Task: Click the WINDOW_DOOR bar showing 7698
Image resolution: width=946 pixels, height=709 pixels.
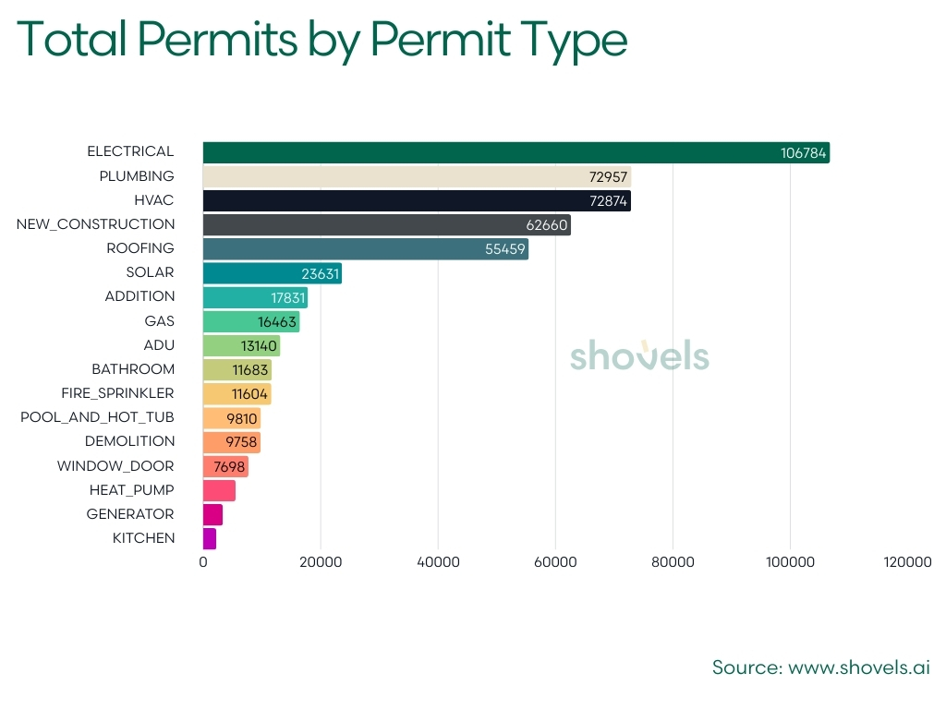Action: pyautogui.click(x=225, y=466)
